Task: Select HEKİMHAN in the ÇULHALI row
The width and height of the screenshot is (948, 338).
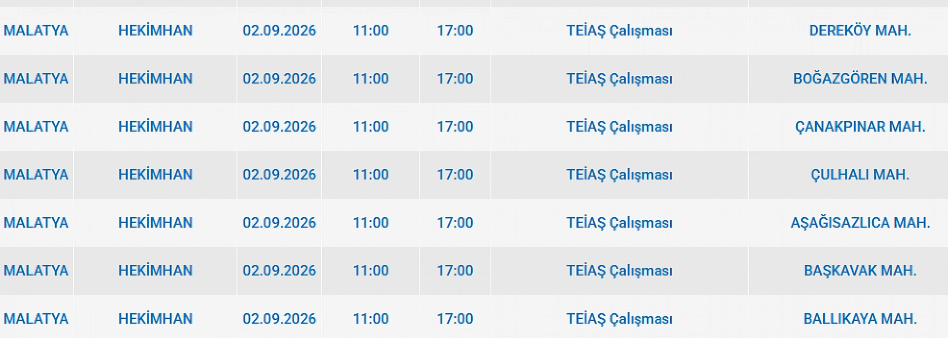Action: coord(155,175)
